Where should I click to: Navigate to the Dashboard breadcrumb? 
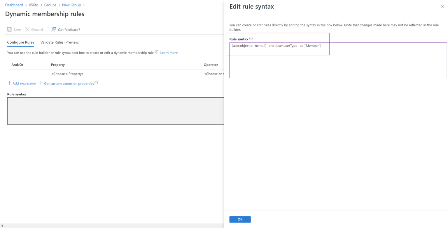click(x=14, y=5)
